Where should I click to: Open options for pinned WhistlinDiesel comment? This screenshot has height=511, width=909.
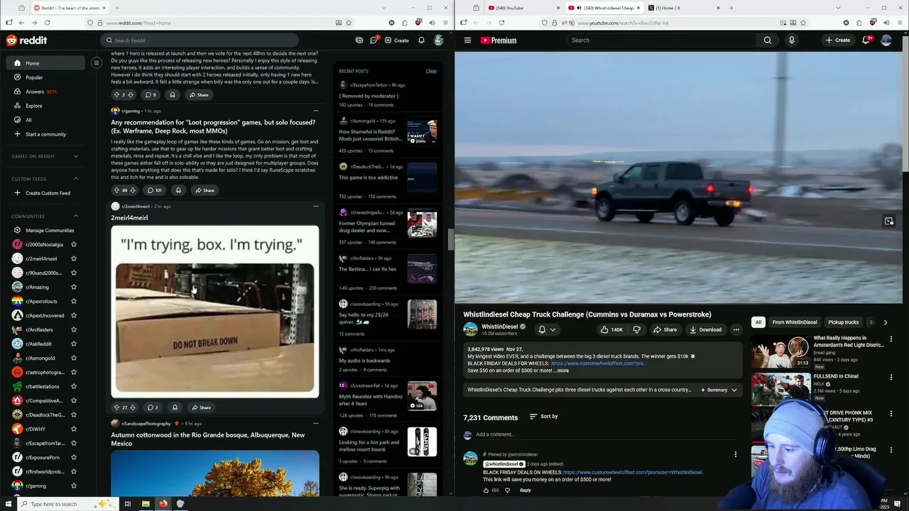click(x=735, y=454)
